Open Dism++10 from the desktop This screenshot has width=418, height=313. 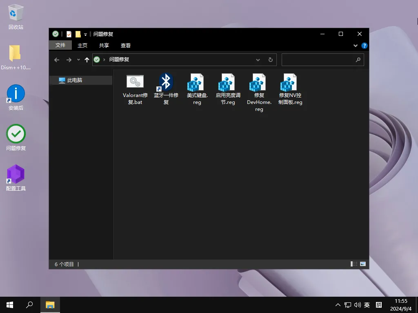16,56
